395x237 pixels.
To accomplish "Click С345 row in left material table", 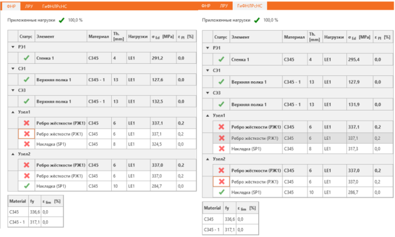I will point(35,212).
